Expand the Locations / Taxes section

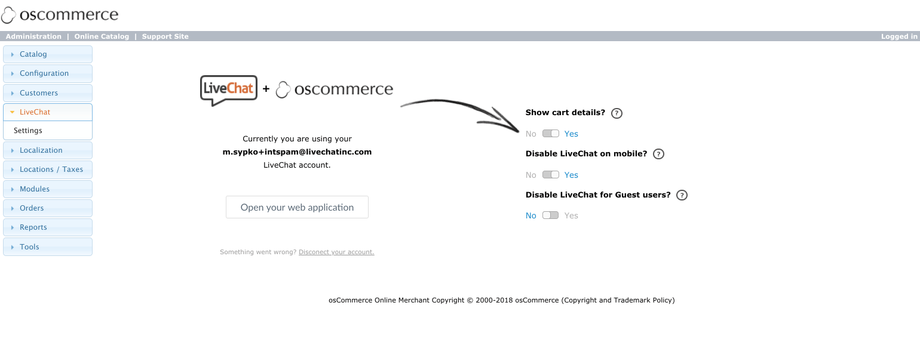click(x=48, y=169)
